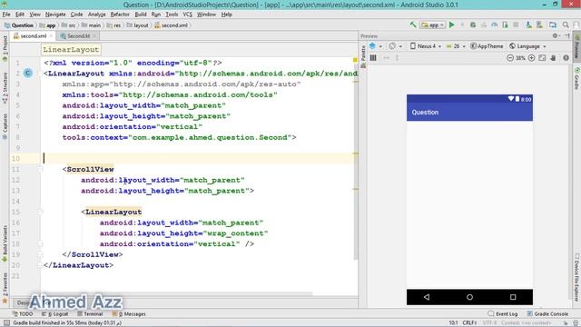Click the layout folder breadcrumb
581x327 pixels.
(138, 25)
